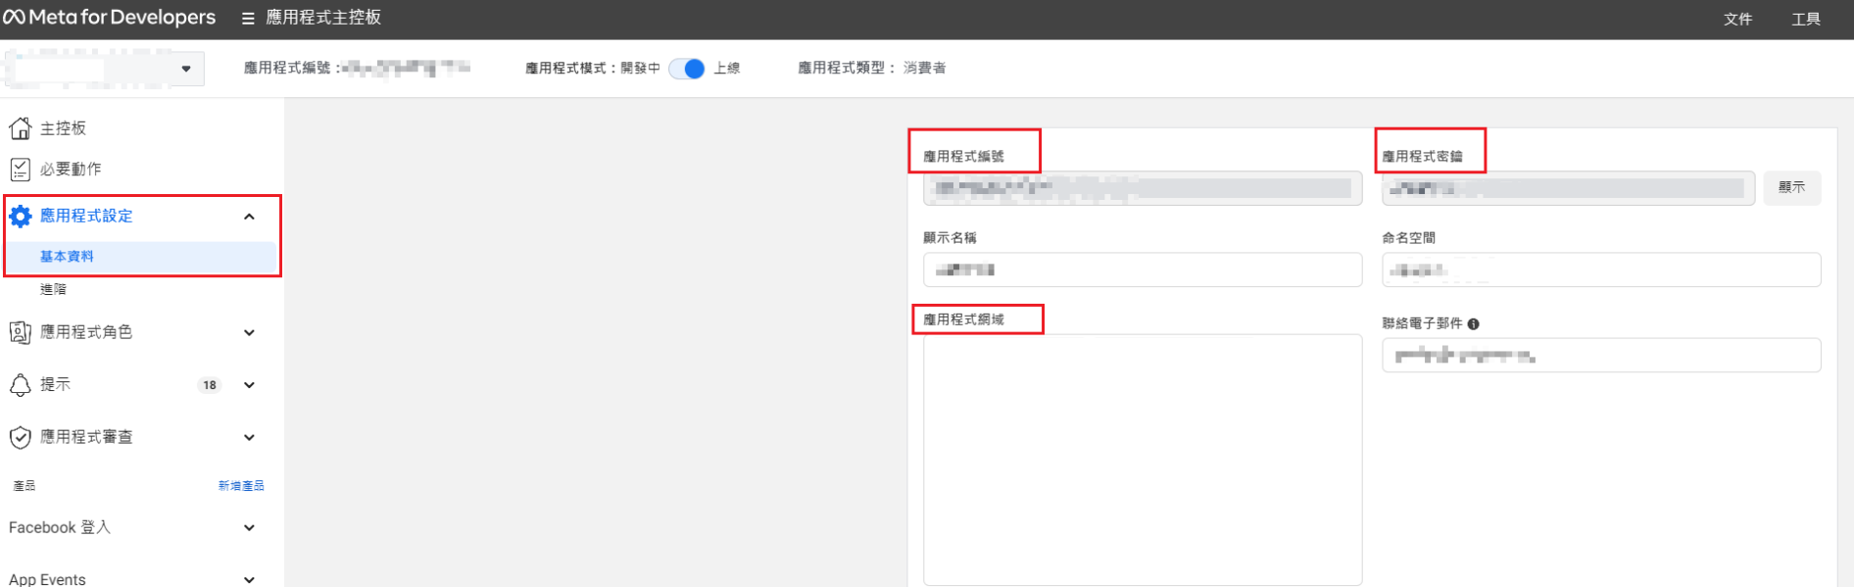Image resolution: width=1854 pixels, height=587 pixels.
Task: Open the app selector dropdown
Action: (x=104, y=69)
